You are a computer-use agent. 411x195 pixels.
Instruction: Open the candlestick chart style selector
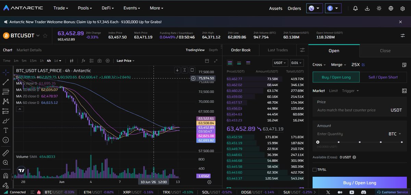point(72,61)
